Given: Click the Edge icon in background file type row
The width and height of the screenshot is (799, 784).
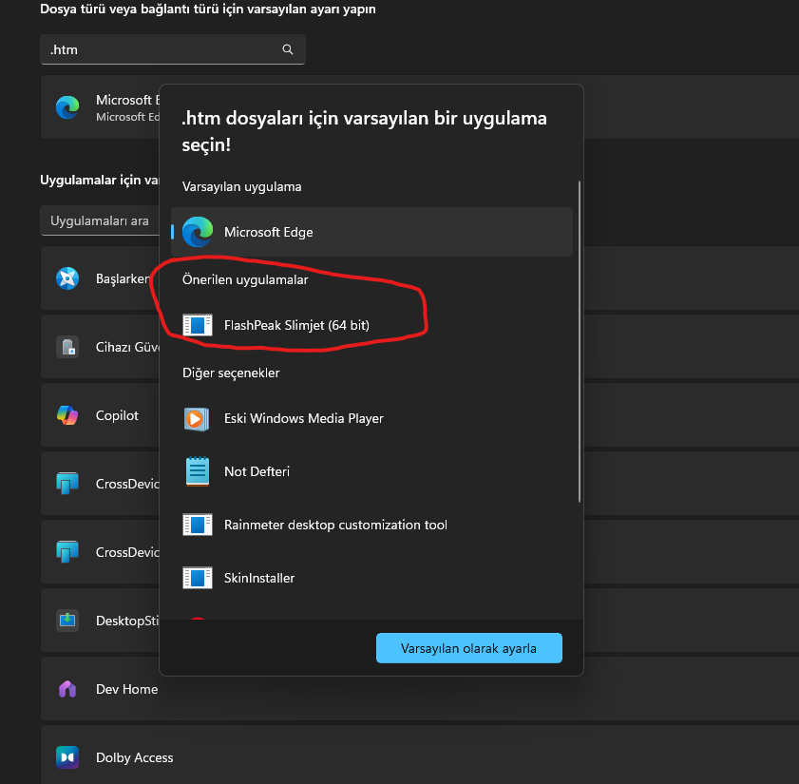Looking at the screenshot, I should (67, 107).
